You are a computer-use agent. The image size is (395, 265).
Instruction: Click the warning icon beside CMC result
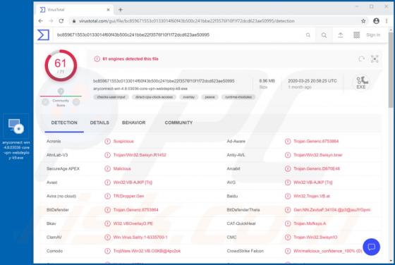coord(288,238)
